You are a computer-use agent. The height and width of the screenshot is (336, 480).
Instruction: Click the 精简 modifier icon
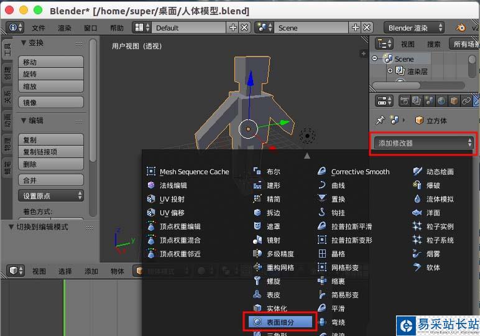point(257,198)
